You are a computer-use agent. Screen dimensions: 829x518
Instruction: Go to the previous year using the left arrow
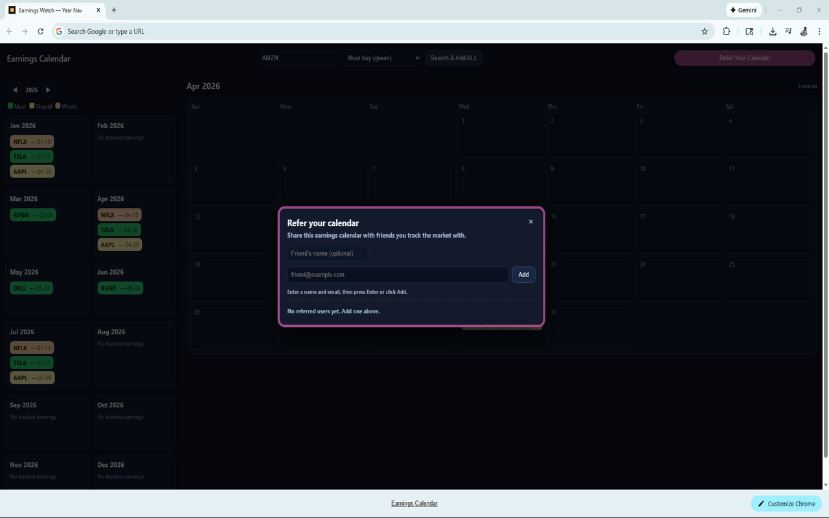(15, 89)
